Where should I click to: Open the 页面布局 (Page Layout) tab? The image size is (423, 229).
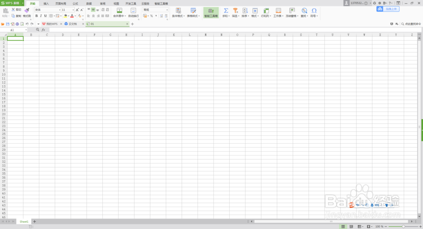click(x=60, y=3)
